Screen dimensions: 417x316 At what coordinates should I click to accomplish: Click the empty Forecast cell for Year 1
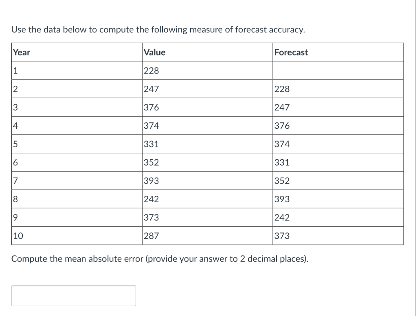[338, 70]
